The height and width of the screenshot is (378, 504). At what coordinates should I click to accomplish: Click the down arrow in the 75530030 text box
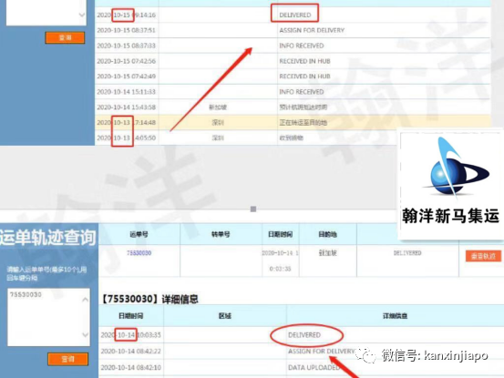[x=85, y=334]
